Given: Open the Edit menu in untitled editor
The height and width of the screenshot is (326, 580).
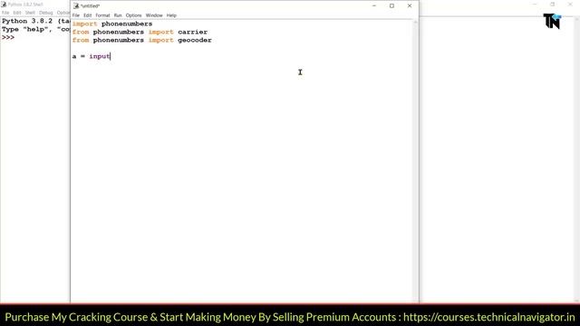Looking at the screenshot, I should [x=87, y=15].
